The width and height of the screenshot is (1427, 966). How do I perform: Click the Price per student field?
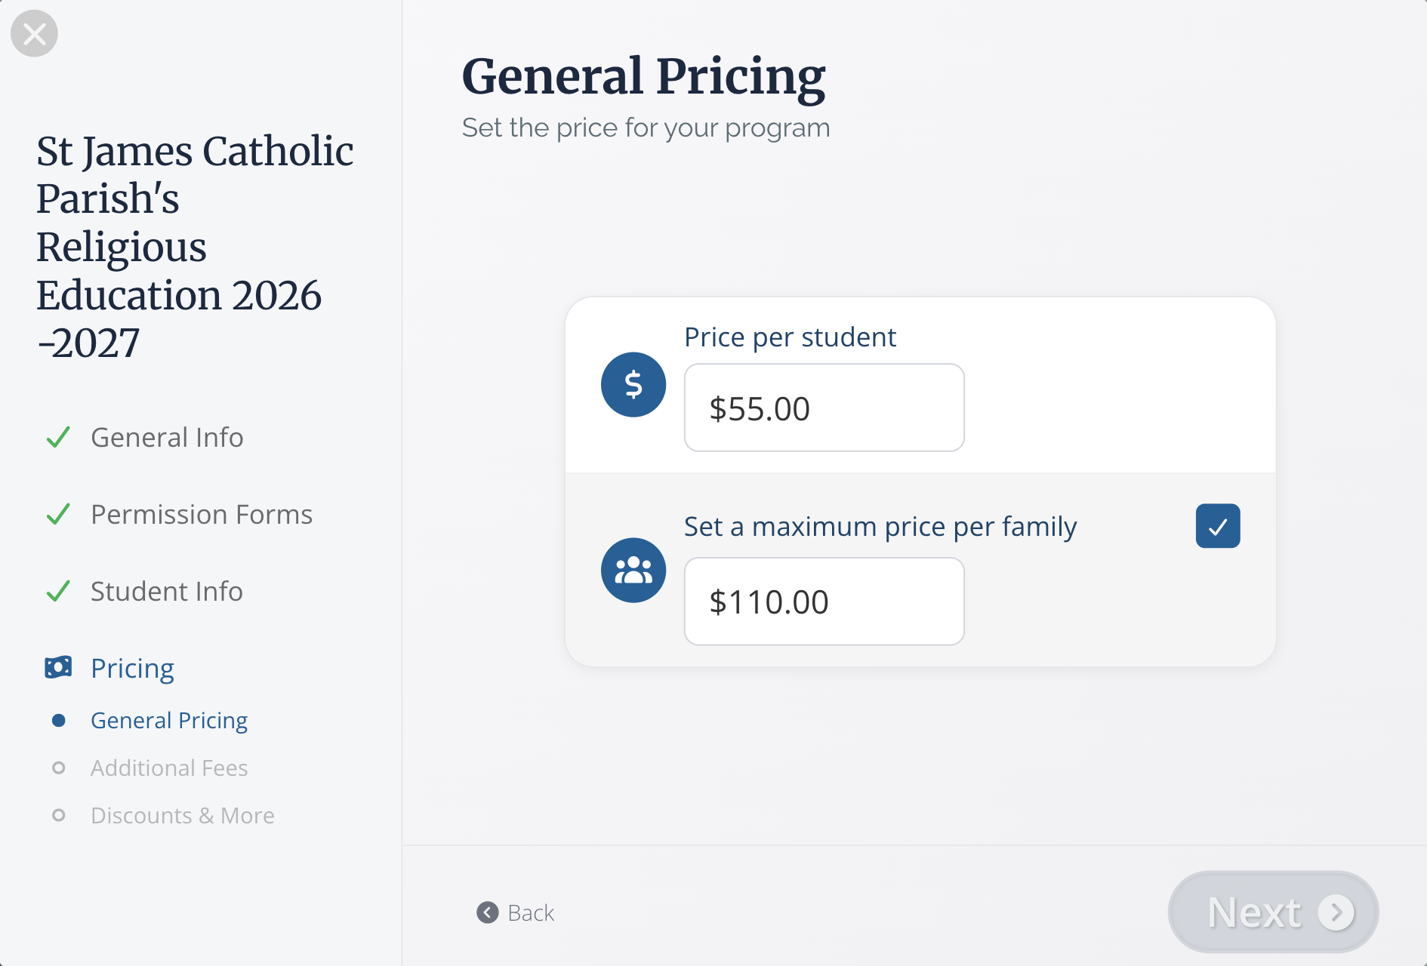pos(824,408)
